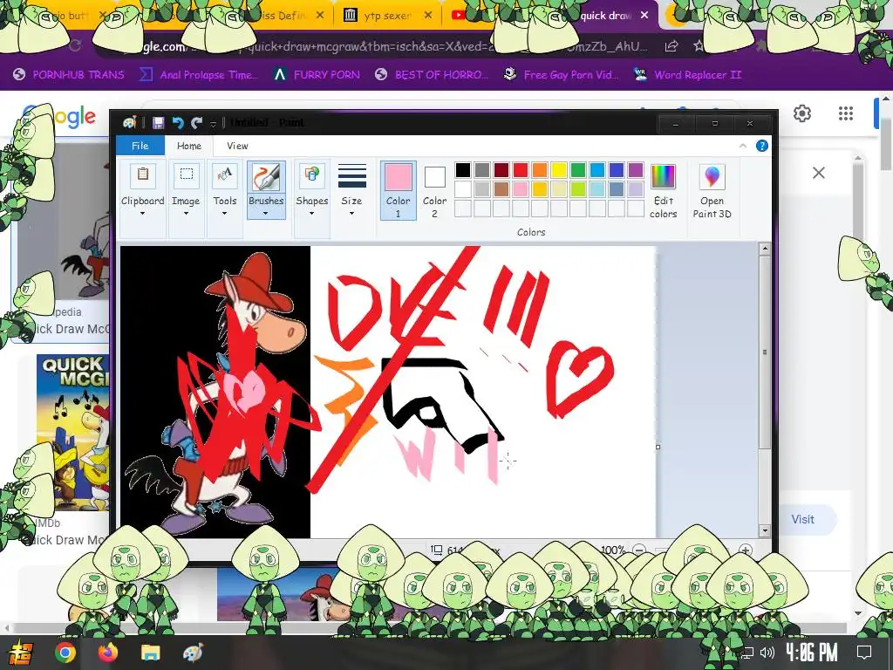Screen dimensions: 893x670
Task: Open Paint Help with the question mark
Action: pyautogui.click(x=762, y=146)
